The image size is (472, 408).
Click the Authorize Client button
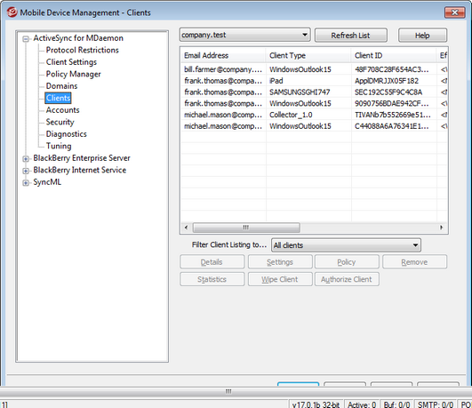pyautogui.click(x=347, y=279)
